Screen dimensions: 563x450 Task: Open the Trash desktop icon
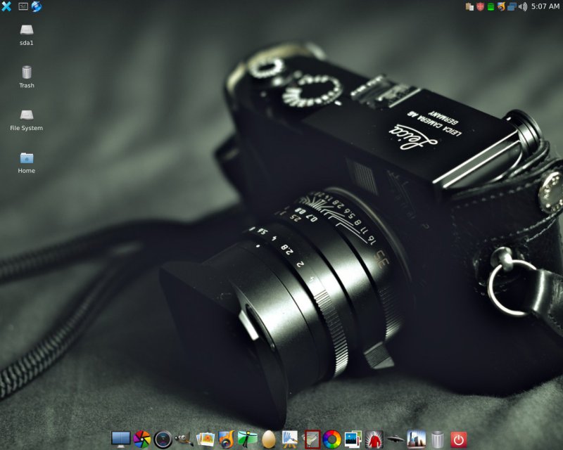[27, 72]
